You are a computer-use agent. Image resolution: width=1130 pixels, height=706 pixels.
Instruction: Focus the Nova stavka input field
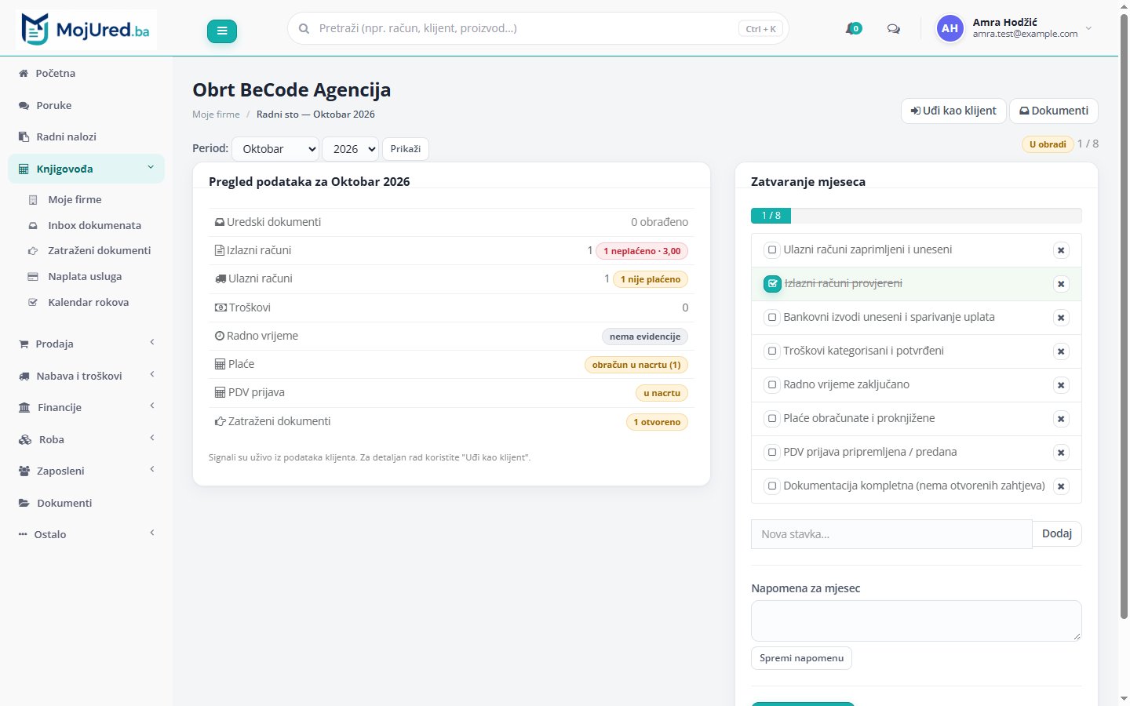pyautogui.click(x=891, y=534)
